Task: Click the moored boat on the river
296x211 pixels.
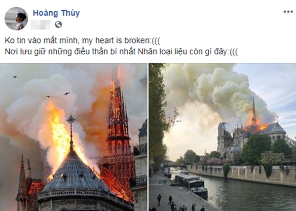Action: pyautogui.click(x=191, y=185)
